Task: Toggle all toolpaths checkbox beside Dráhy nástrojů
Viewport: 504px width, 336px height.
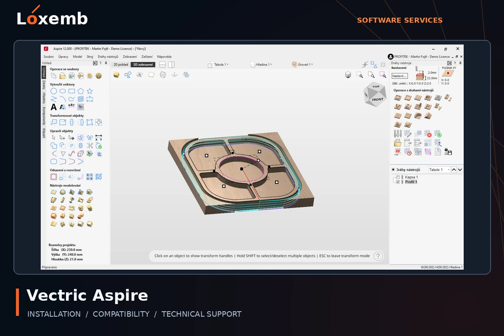Action: tap(393, 170)
